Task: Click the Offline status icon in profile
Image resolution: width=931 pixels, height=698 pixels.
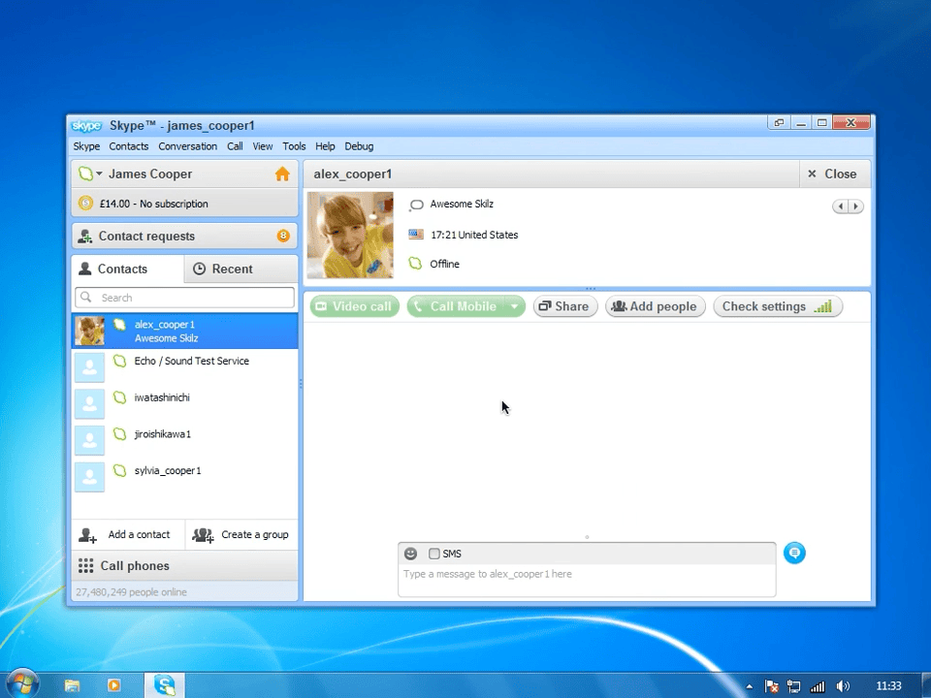Action: (x=416, y=264)
